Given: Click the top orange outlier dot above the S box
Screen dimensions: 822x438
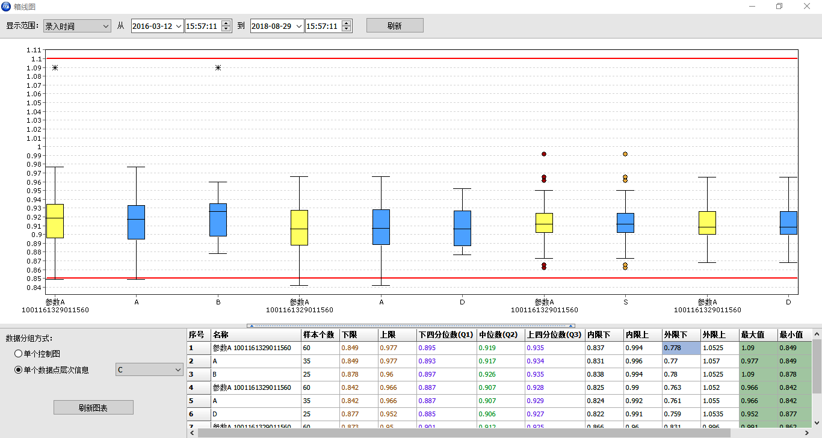Looking at the screenshot, I should click(x=625, y=155).
